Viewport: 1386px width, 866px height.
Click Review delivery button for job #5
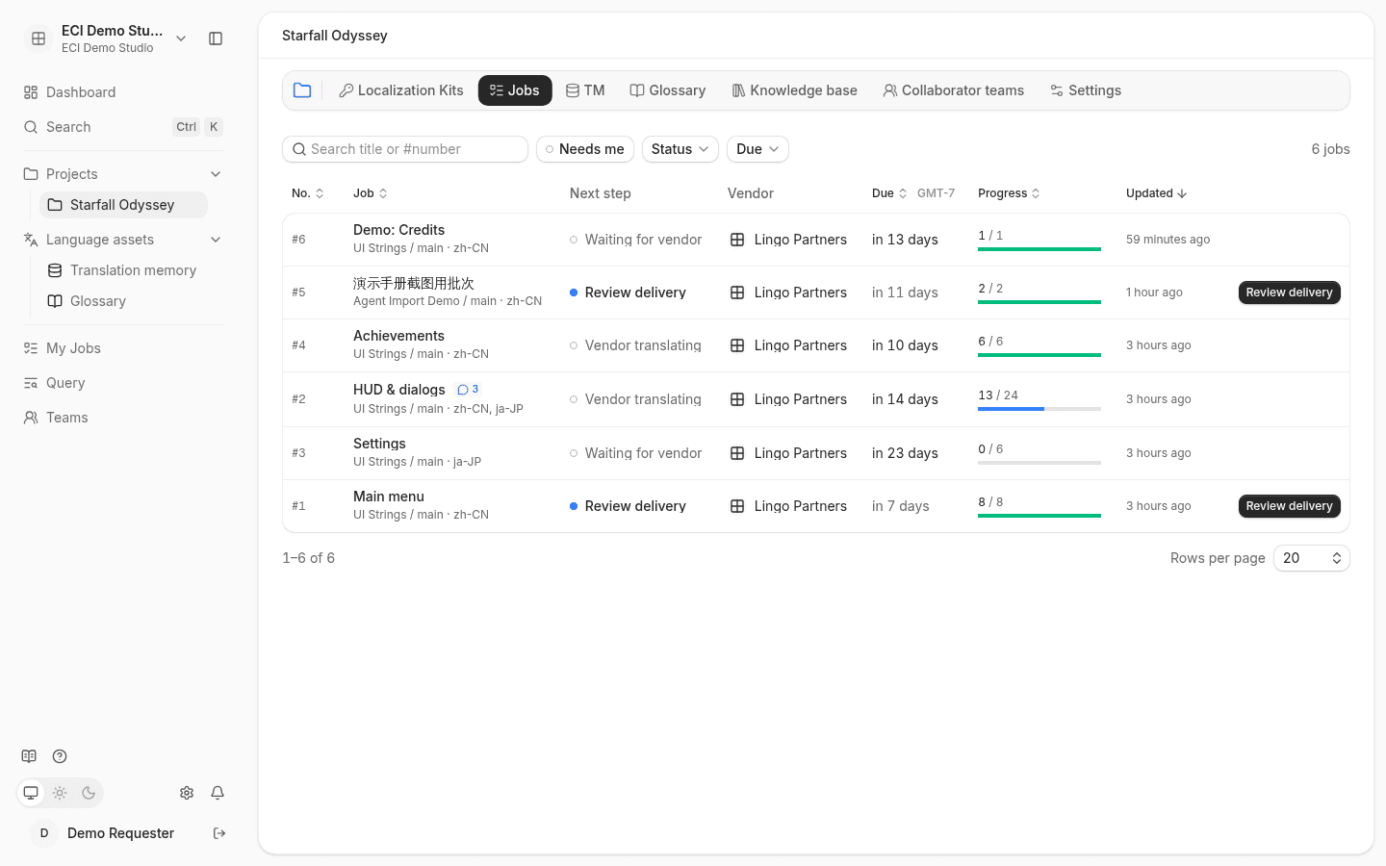(x=1289, y=293)
